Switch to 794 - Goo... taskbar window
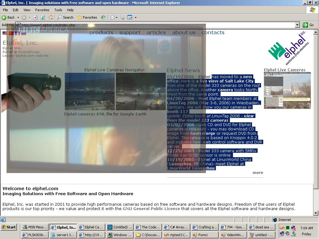Image resolution: width=319 pixels, height=239 pixels. [234, 227]
